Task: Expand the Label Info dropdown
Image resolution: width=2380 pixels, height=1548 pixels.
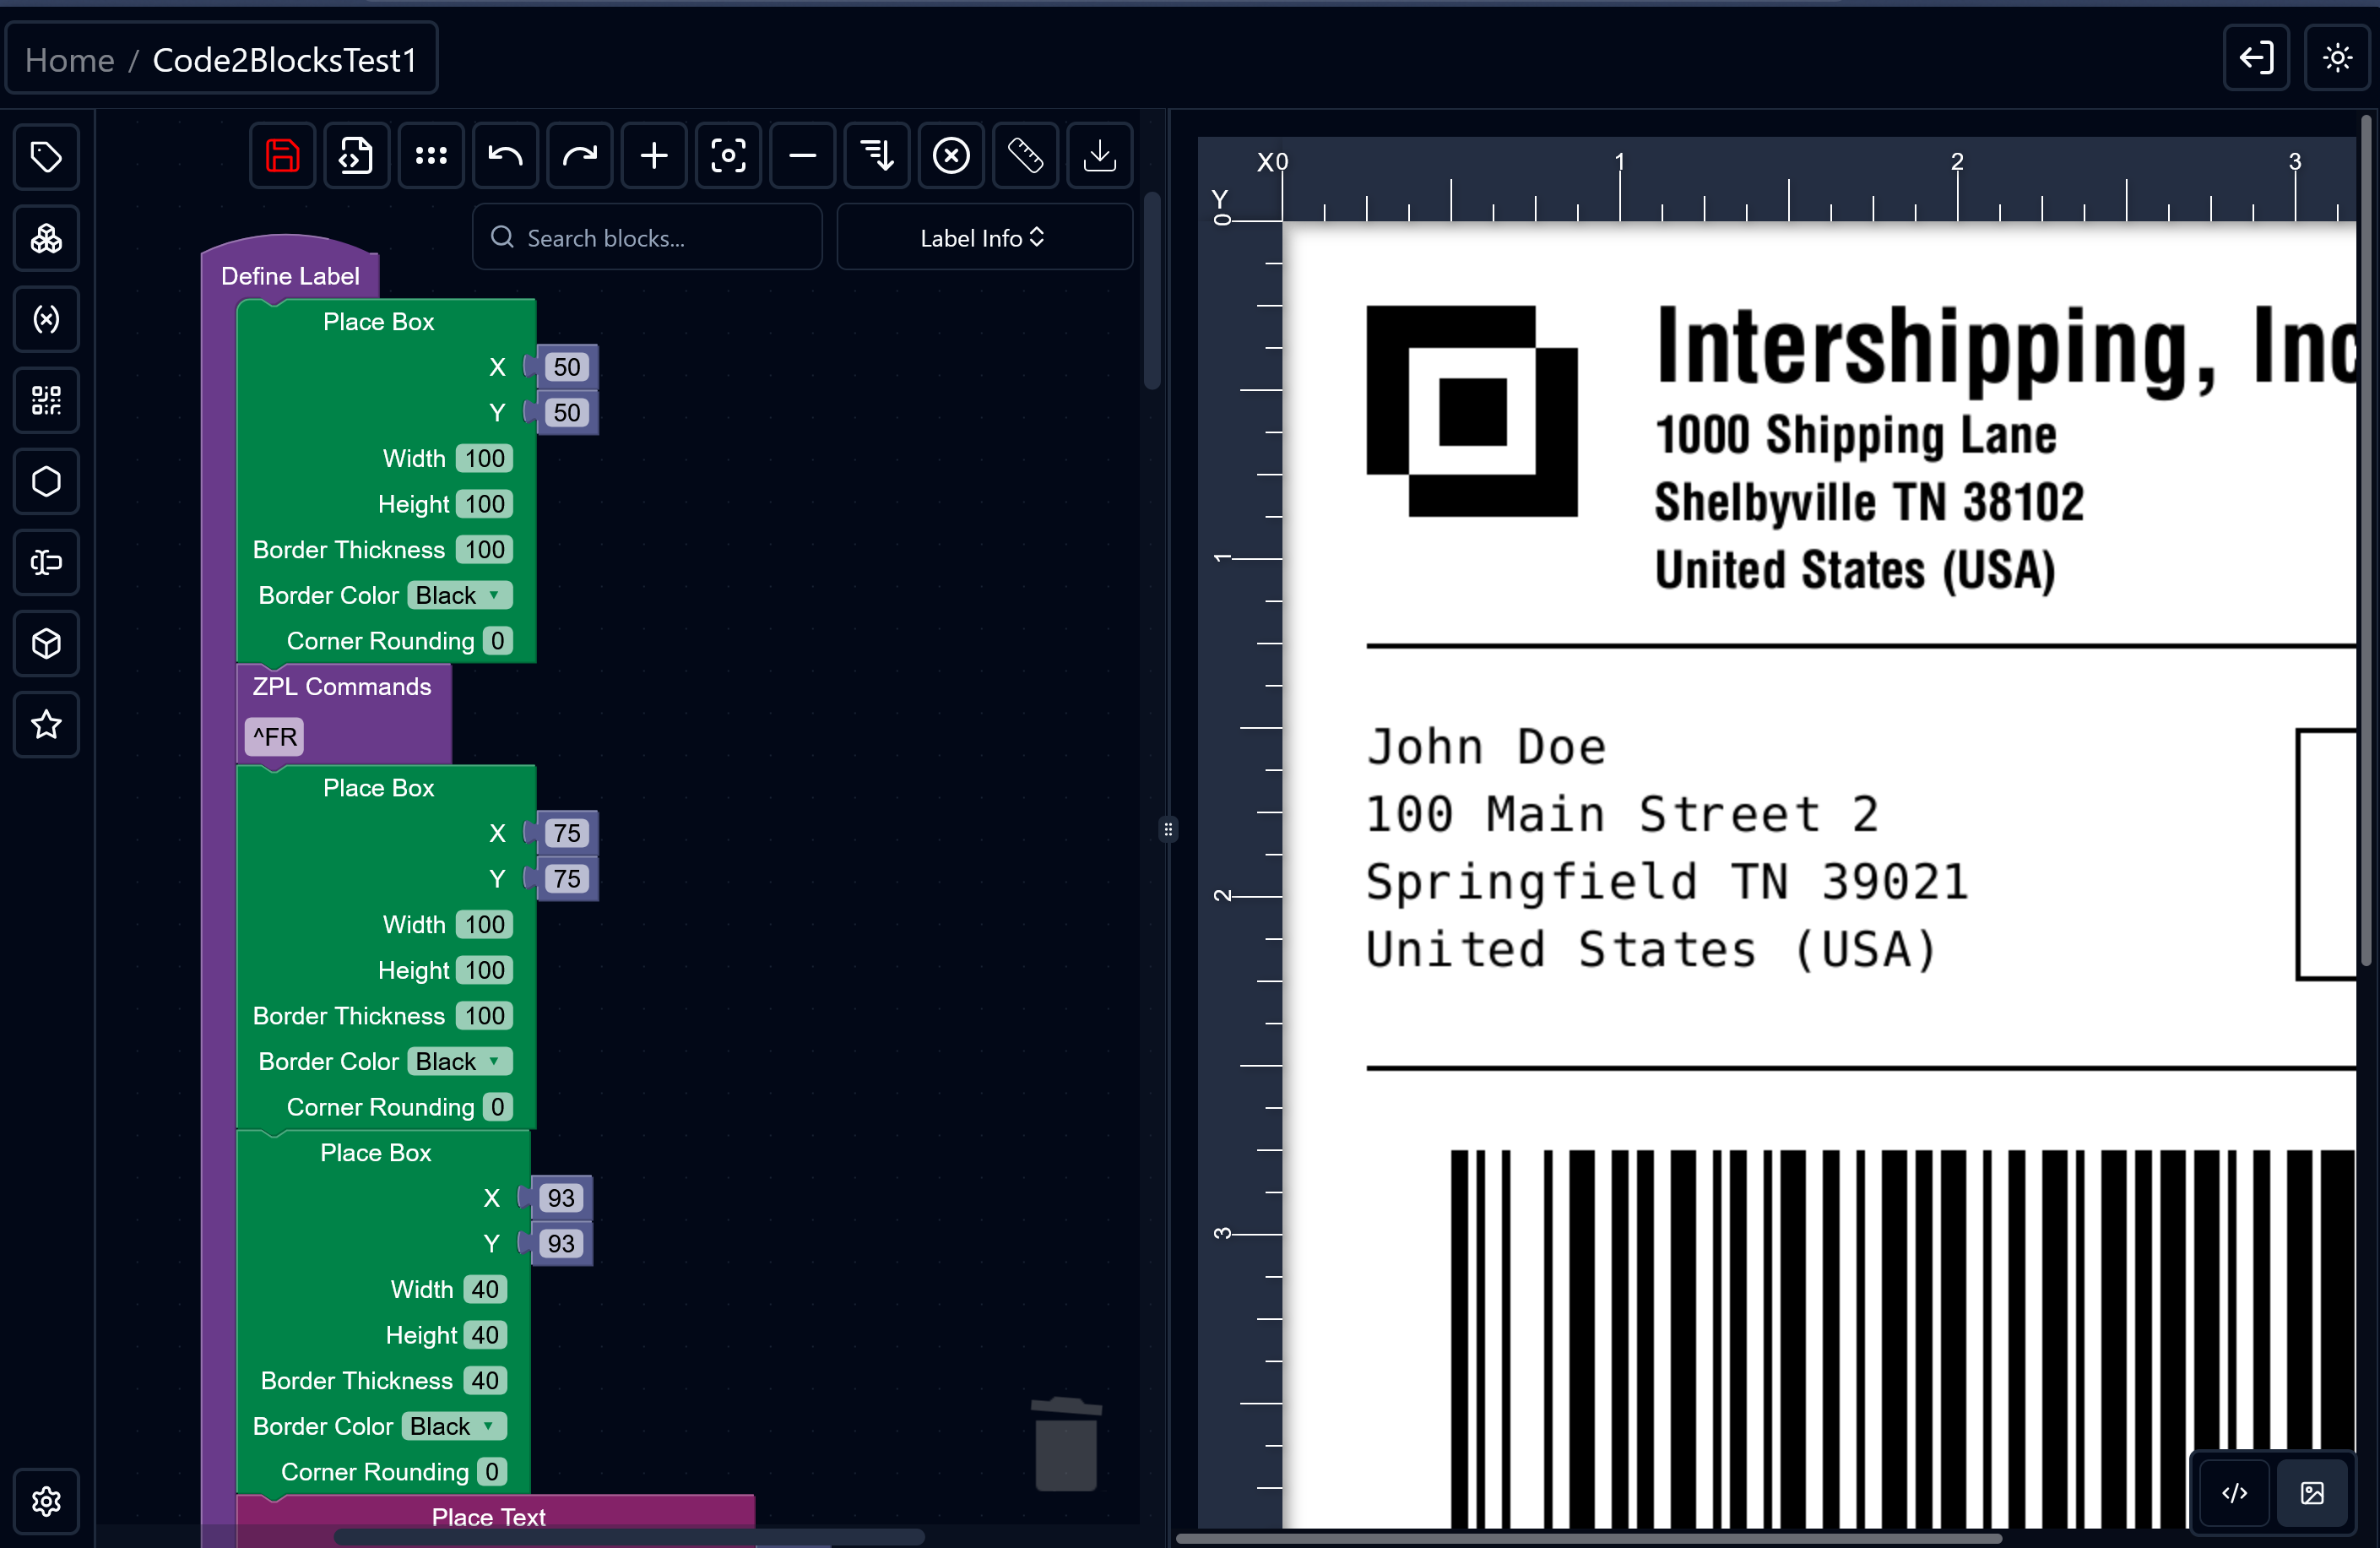Action: pos(983,238)
